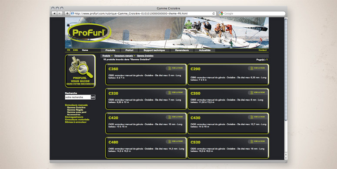
Task: Open Enrouleurs motorisés in the sidebar
Action: point(77,120)
